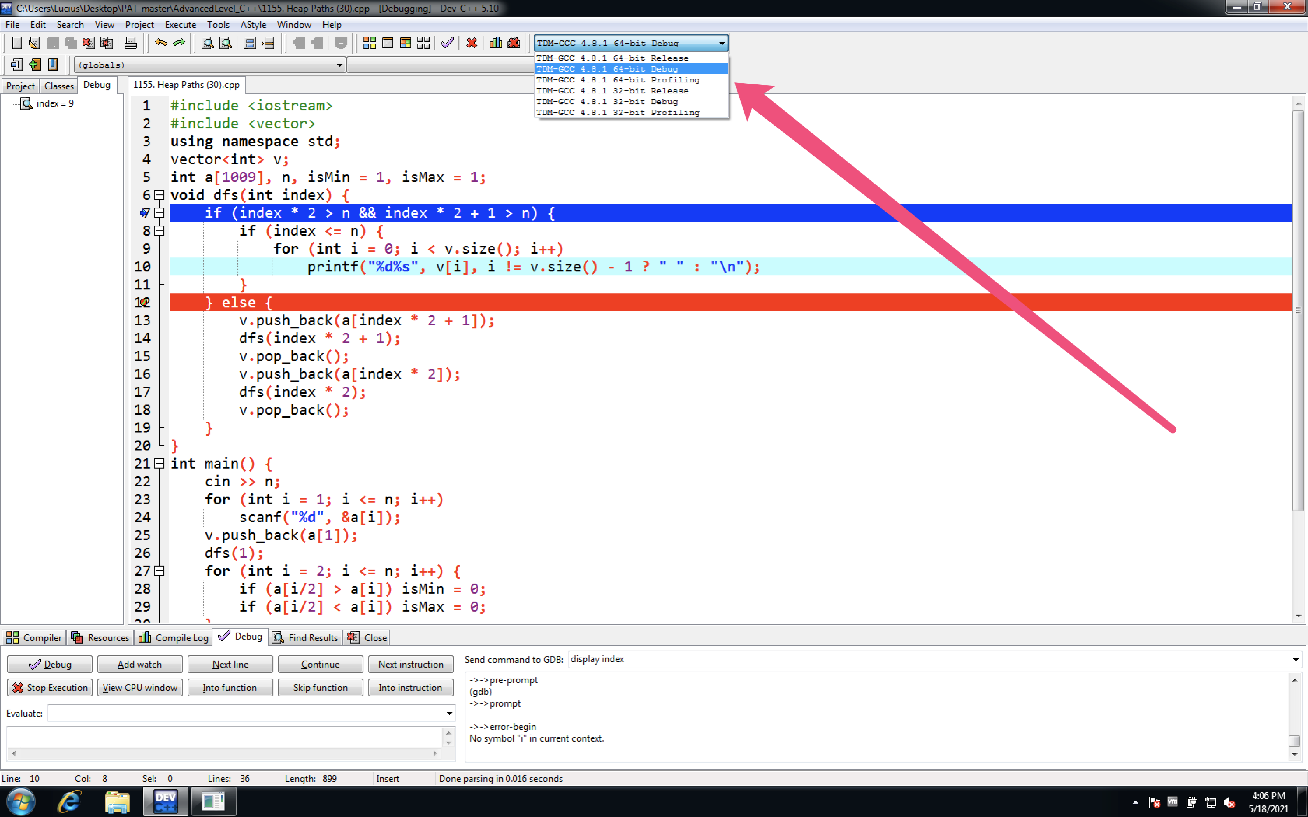This screenshot has height=817, width=1308.
Task: Click the Next line debug button
Action: click(230, 664)
